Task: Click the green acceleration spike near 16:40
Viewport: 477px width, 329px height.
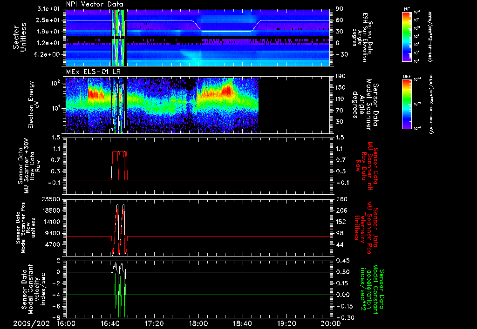Action: click(120, 296)
